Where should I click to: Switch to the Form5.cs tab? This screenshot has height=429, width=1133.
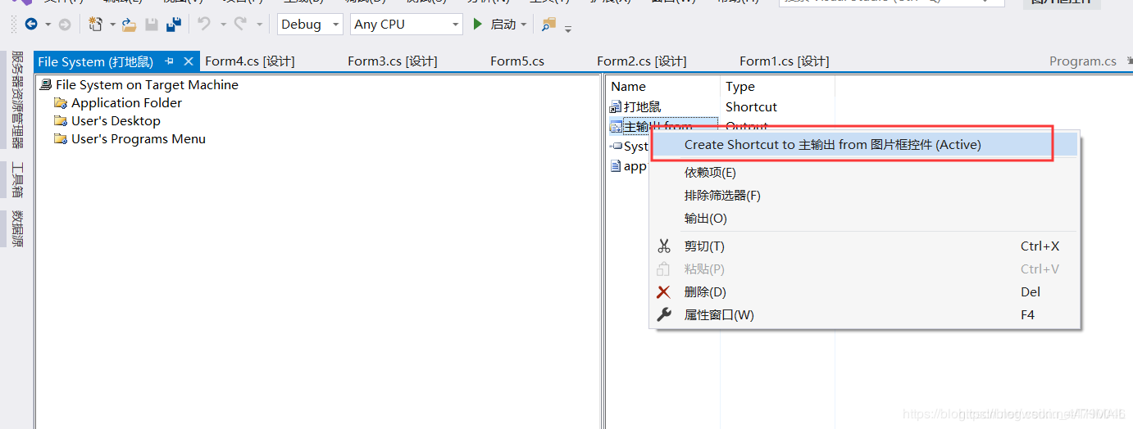tap(517, 61)
